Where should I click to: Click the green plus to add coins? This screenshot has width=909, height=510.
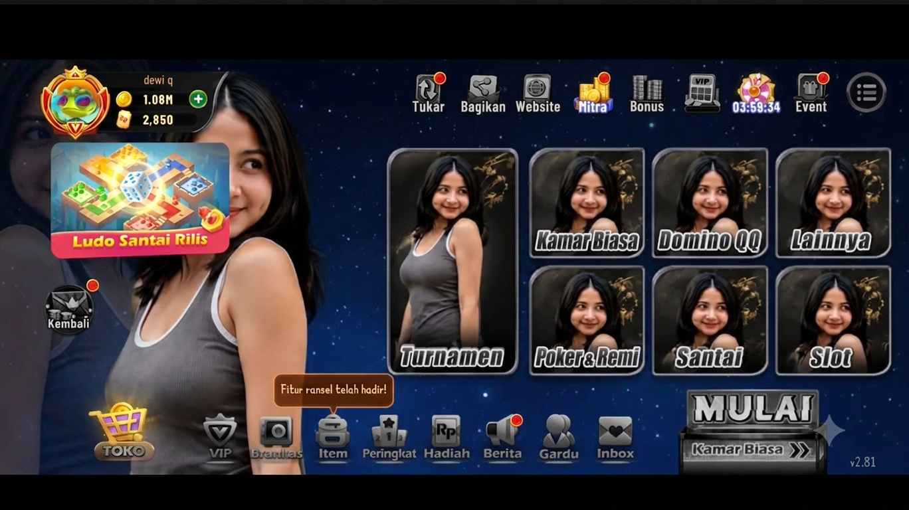pos(198,100)
